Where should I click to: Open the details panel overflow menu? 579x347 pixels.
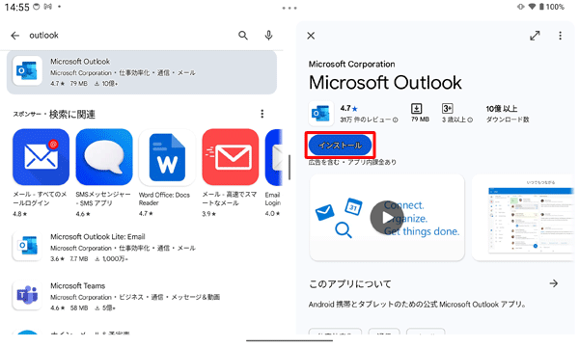click(560, 36)
